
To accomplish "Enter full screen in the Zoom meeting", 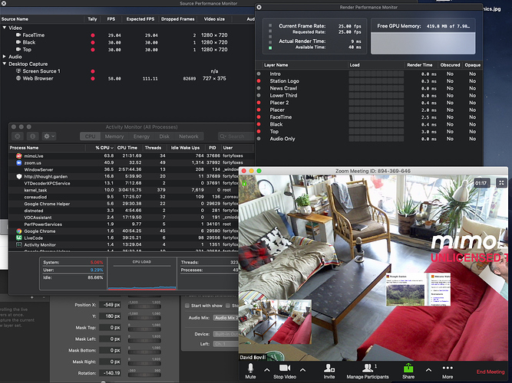I will point(501,183).
